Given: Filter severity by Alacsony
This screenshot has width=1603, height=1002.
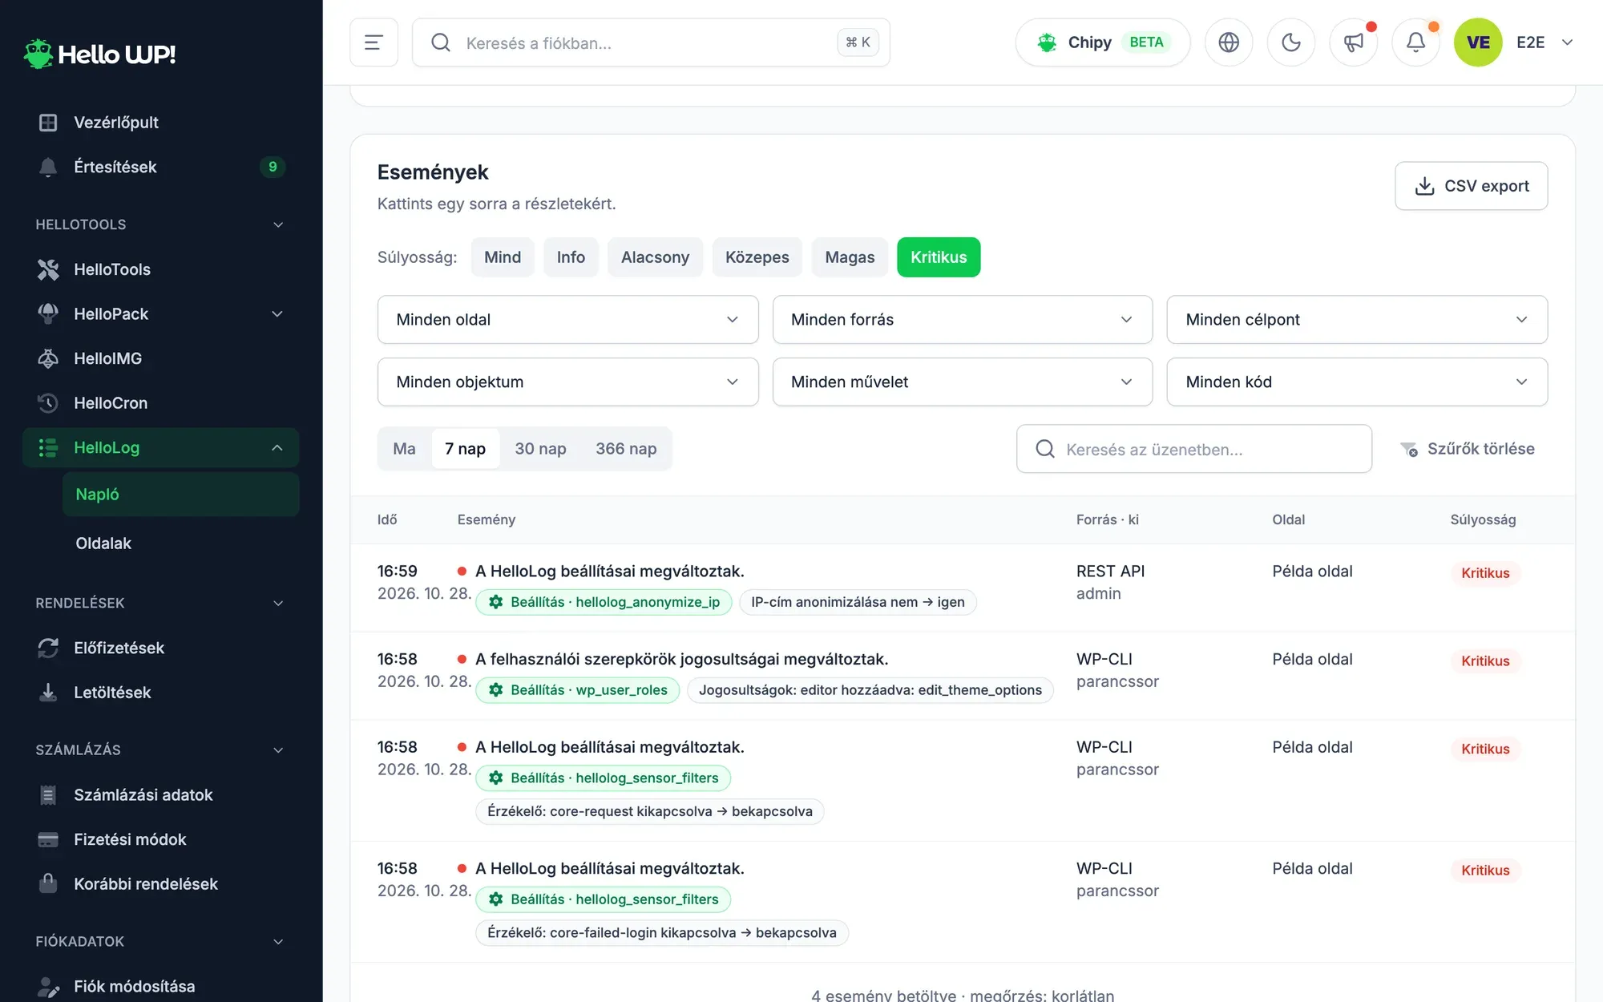Looking at the screenshot, I should click(x=655, y=257).
